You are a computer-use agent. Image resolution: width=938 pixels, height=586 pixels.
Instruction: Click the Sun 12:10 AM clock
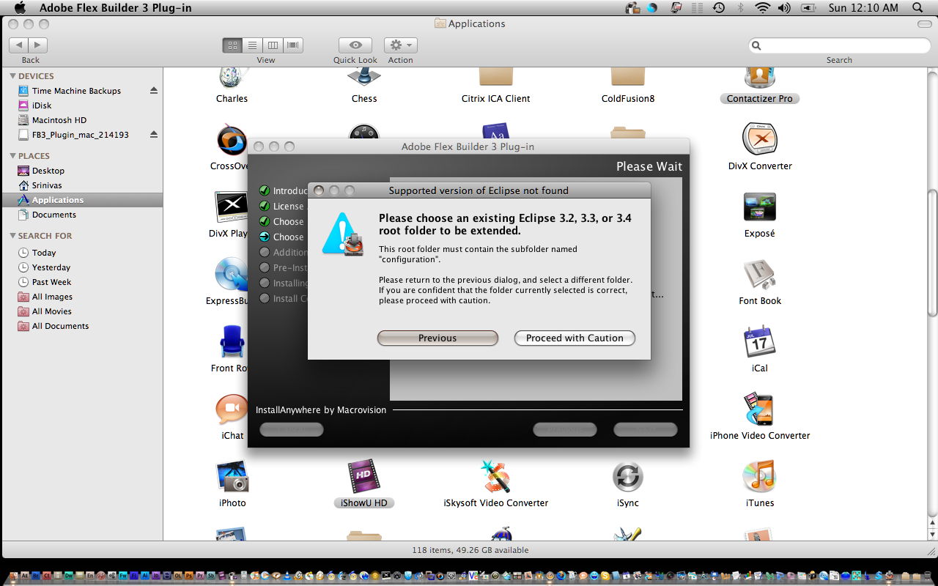863,8
